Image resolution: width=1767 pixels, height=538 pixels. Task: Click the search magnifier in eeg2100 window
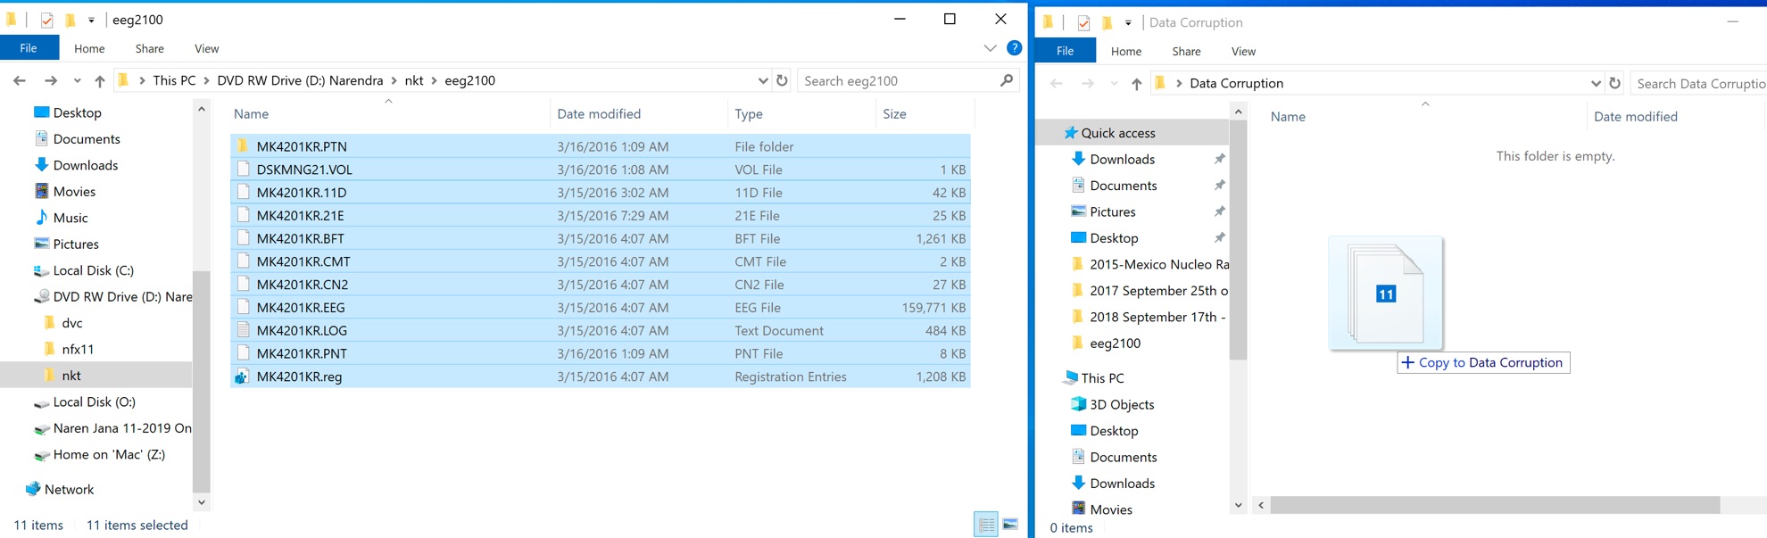point(1007,80)
